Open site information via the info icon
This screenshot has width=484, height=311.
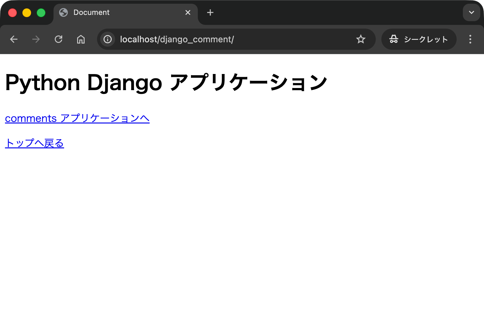pos(107,39)
